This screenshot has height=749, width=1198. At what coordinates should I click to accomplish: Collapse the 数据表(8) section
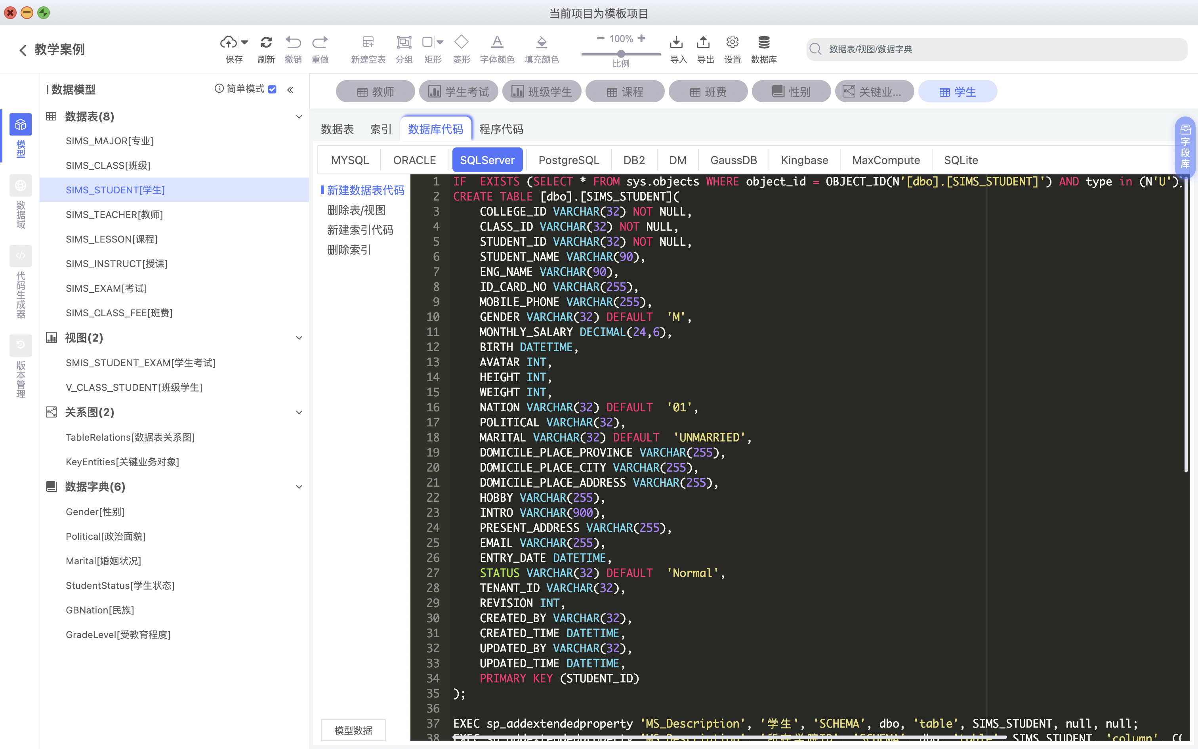coord(299,117)
